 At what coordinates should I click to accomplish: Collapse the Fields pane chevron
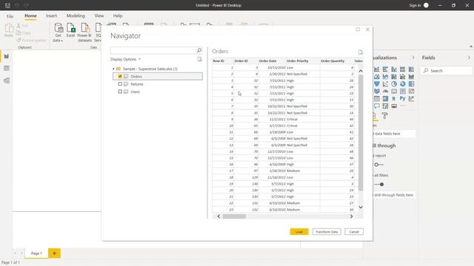(469, 58)
